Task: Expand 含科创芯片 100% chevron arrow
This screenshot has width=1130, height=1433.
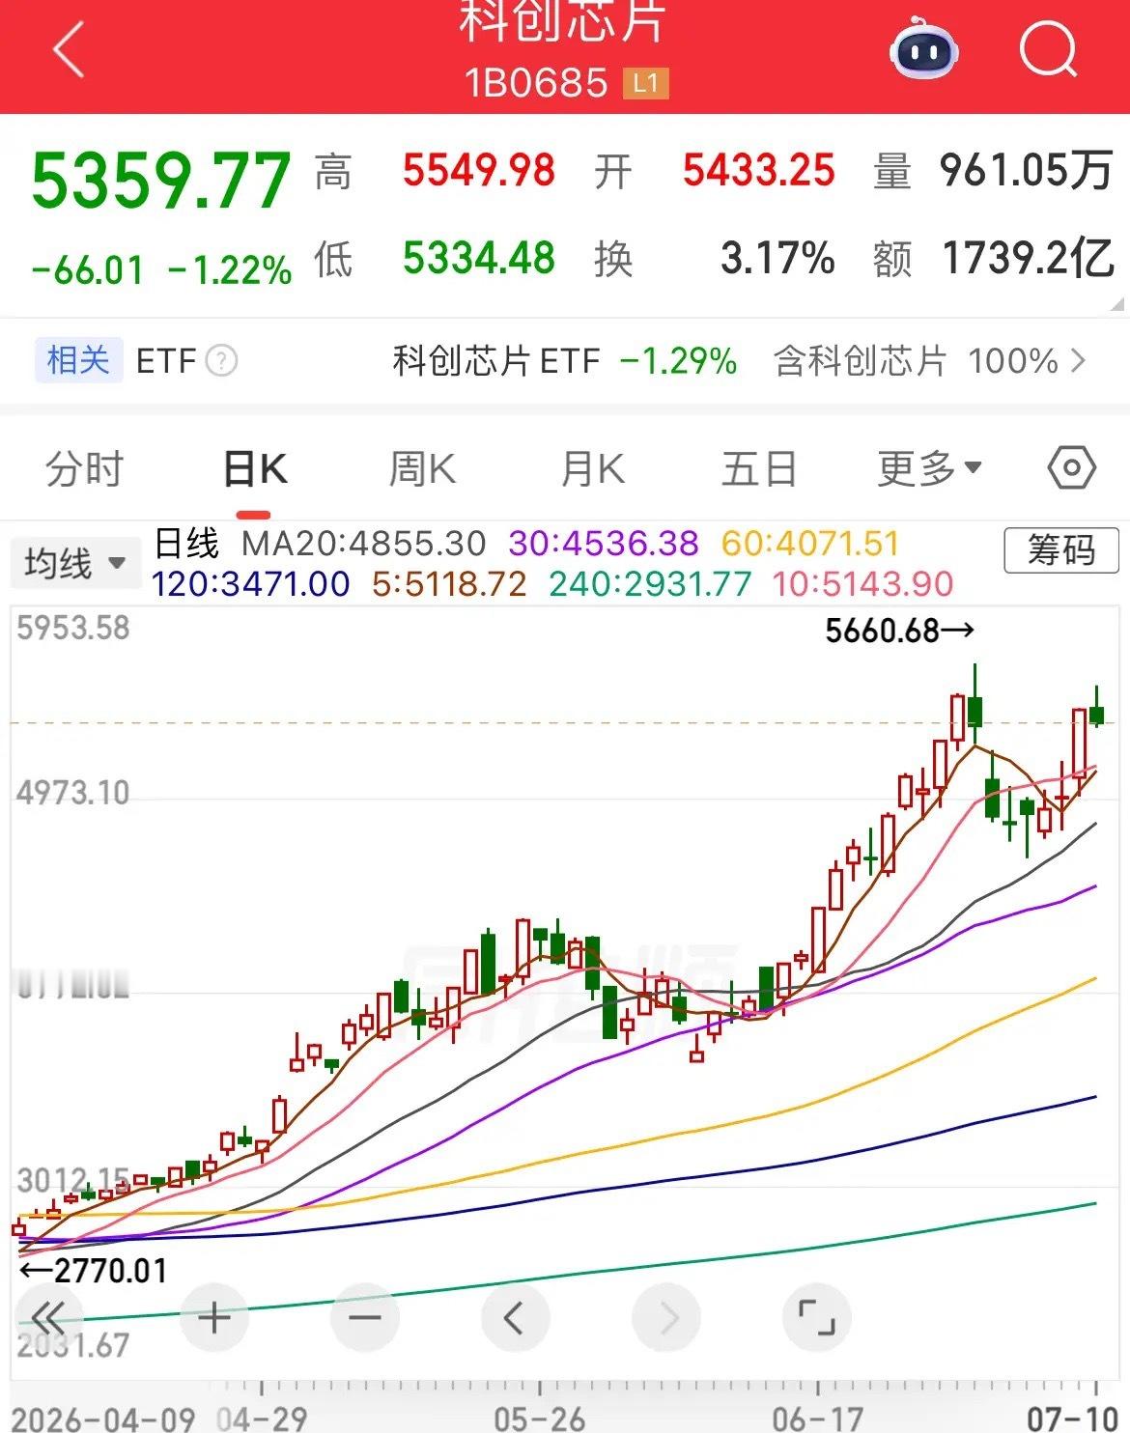Action: coord(1079,361)
